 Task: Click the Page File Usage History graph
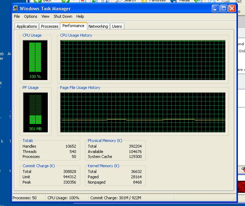[x=143, y=112]
